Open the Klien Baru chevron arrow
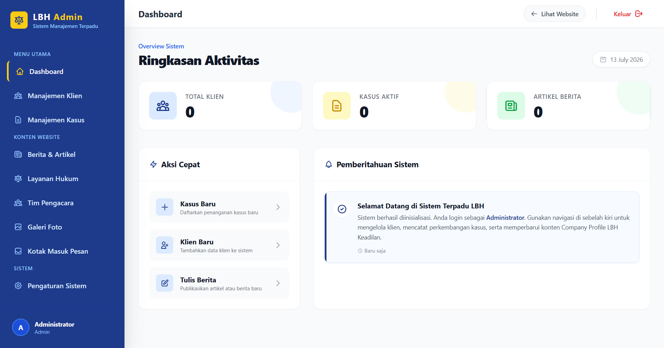This screenshot has width=664, height=348. 278,245
